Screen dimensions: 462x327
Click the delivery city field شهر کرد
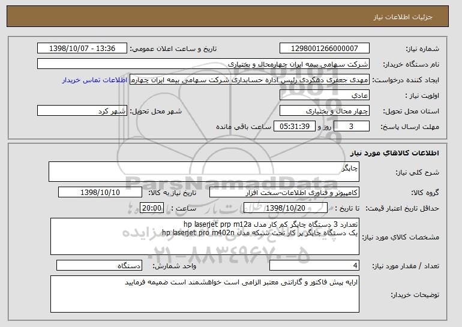coord(82,111)
